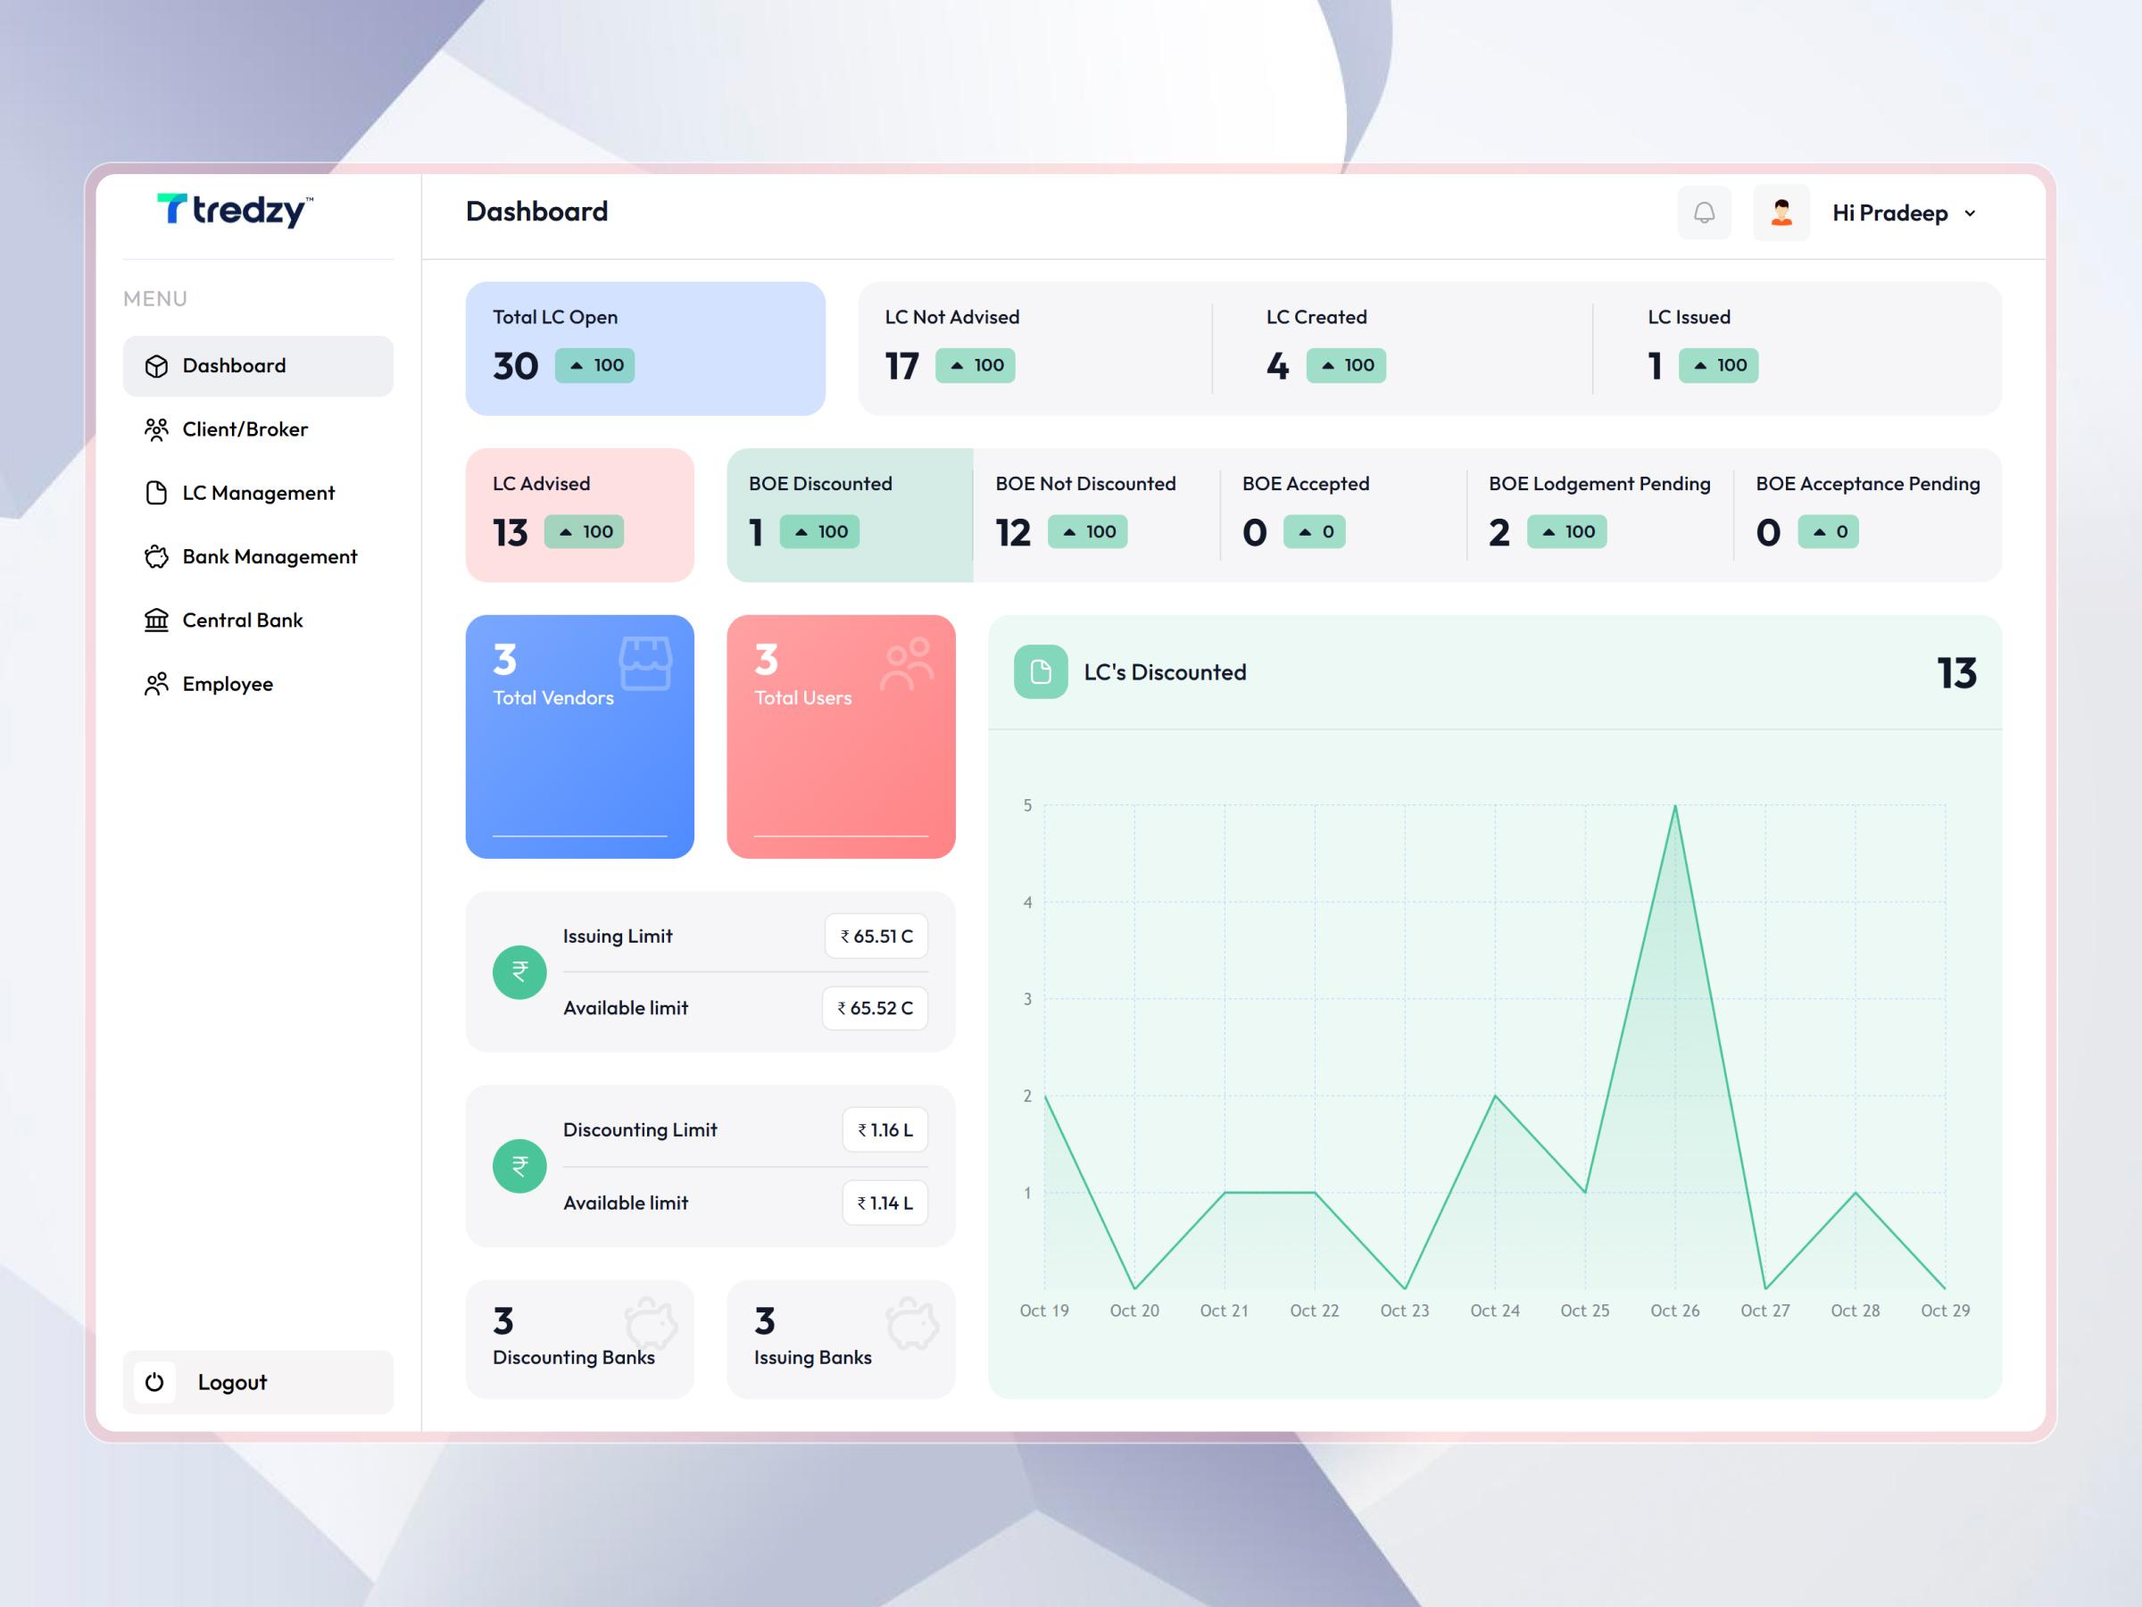This screenshot has width=2142, height=1607.
Task: Select Employee in the sidebar menu
Action: (227, 683)
